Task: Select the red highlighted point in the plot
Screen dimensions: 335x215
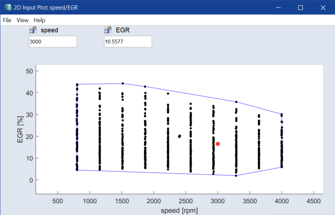Action: (217, 144)
